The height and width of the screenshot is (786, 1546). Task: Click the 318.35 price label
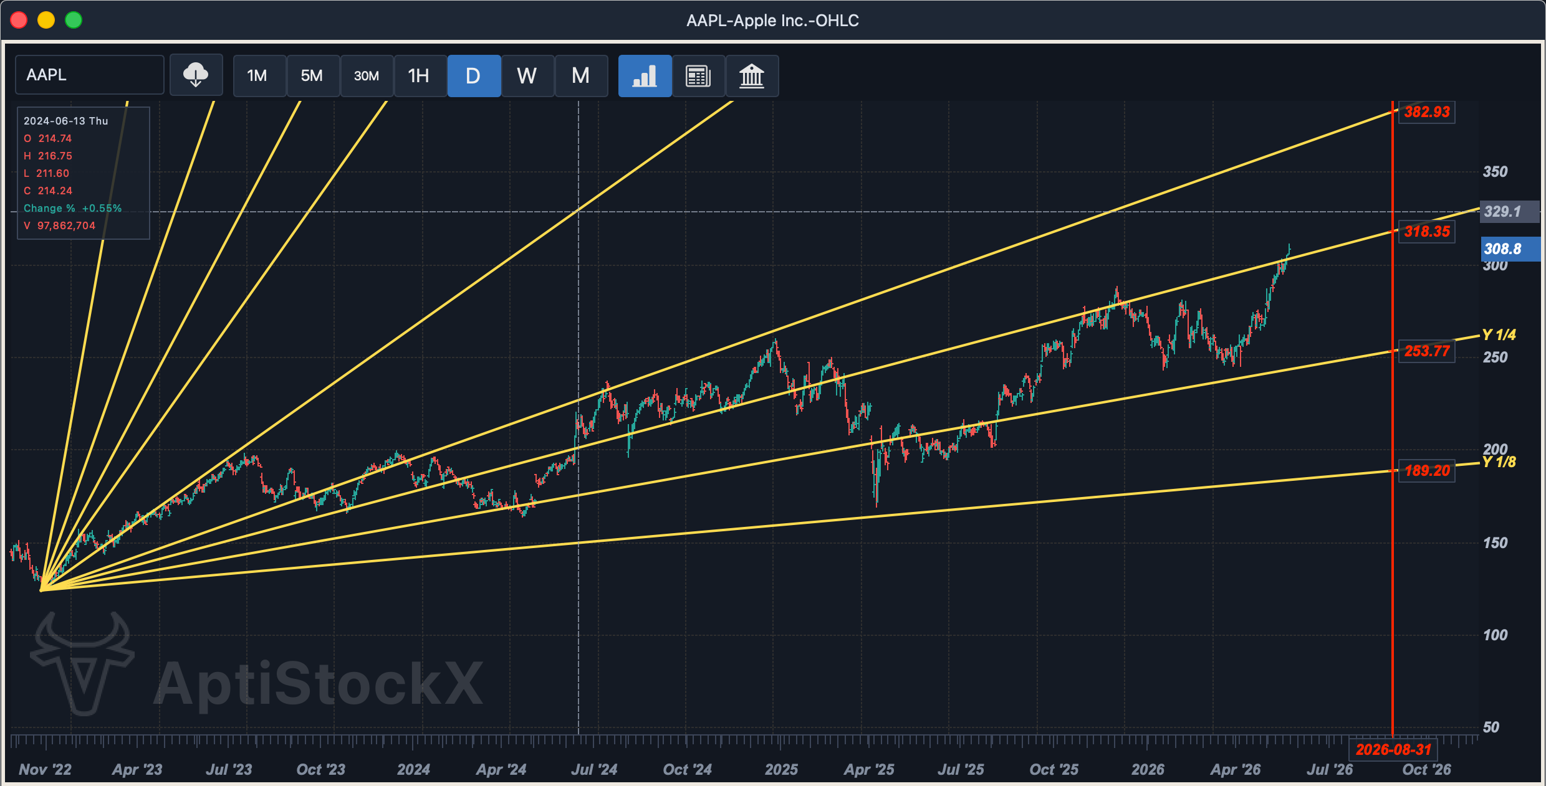coord(1426,232)
